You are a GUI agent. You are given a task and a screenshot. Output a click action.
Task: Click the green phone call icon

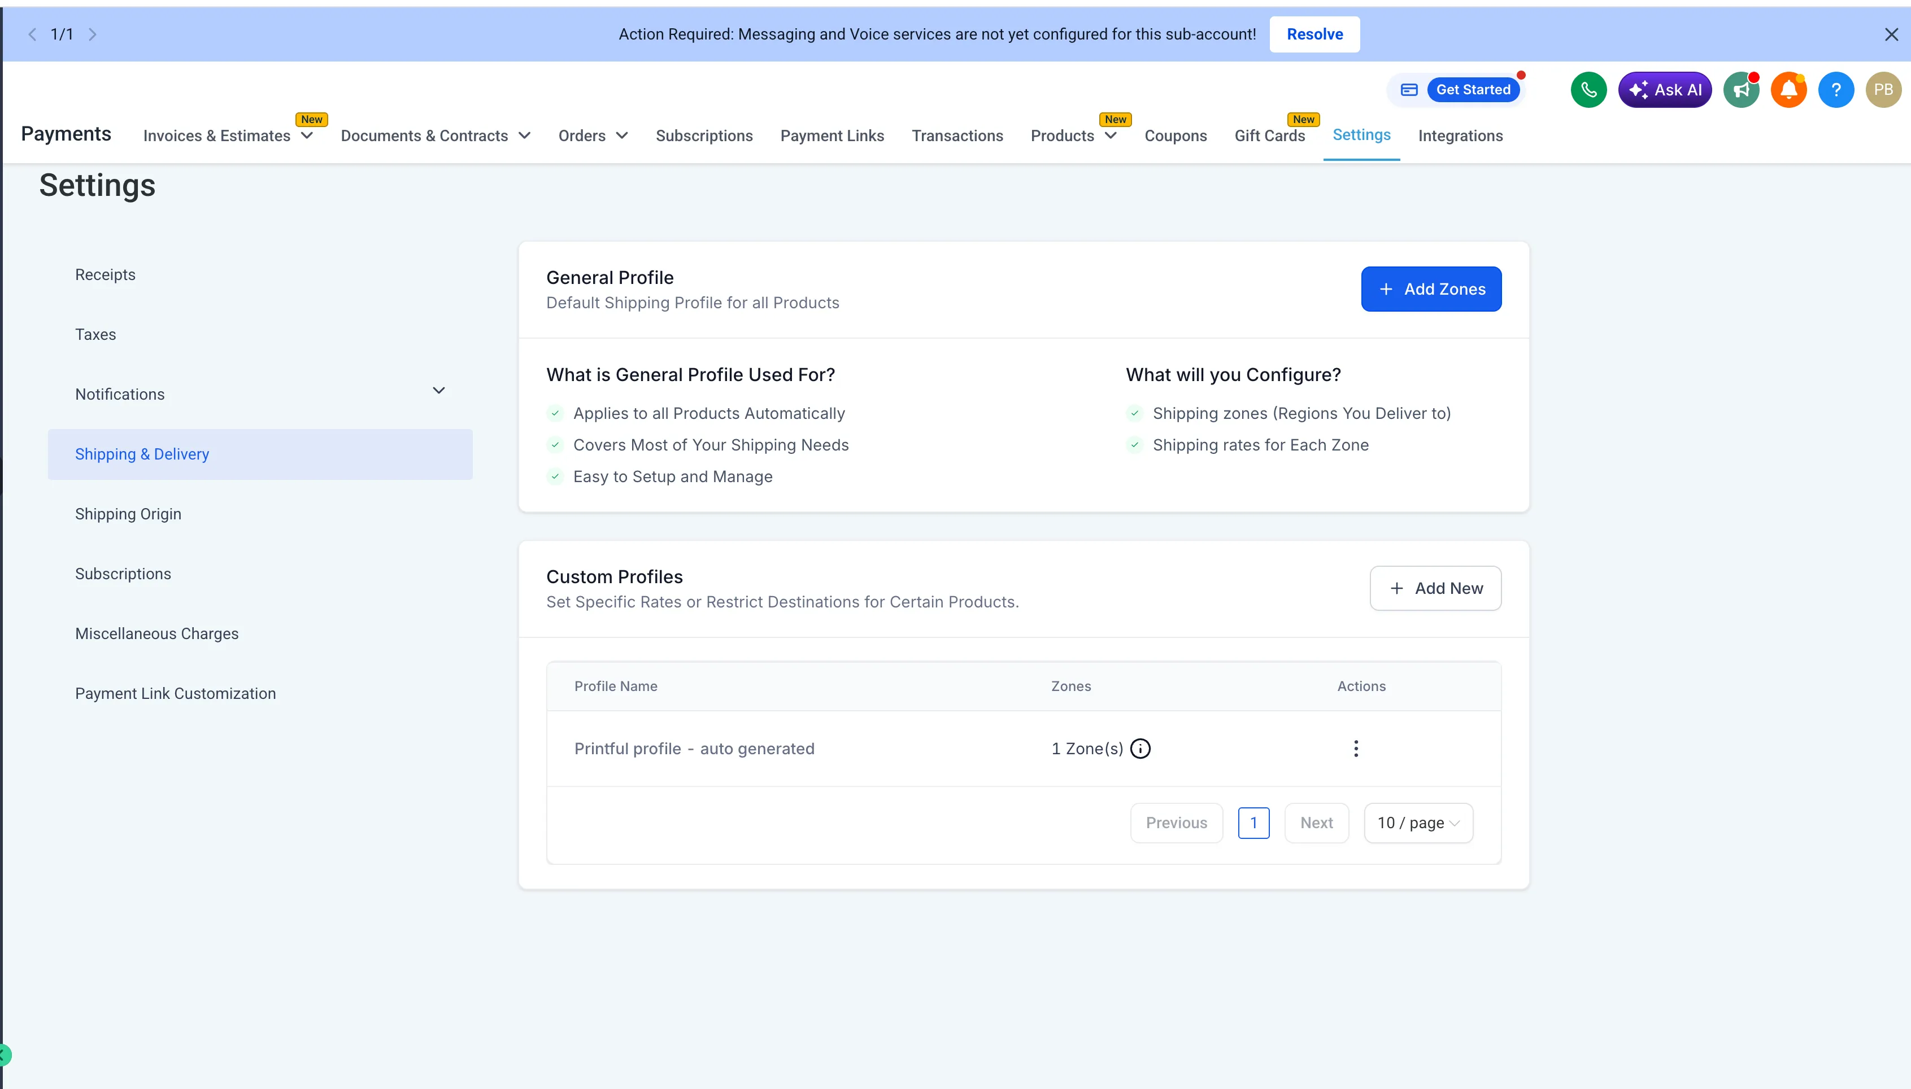point(1588,89)
